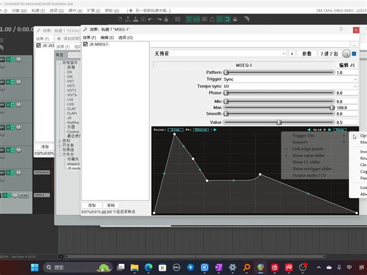Toggle Link edge points option
Viewport: 367px width, 275px height.
(308, 148)
